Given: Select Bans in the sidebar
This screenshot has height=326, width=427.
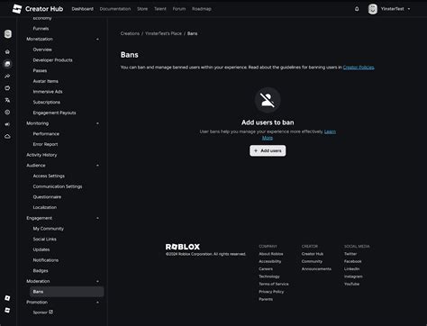Looking at the screenshot, I should coord(67,292).
